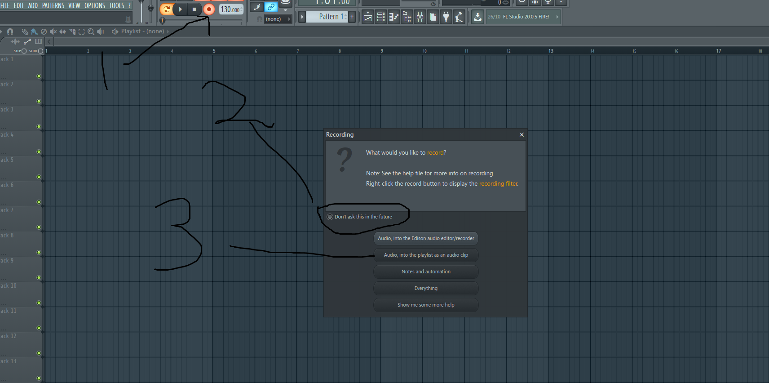Expand the FL Studio news panel arrow
The height and width of the screenshot is (383, 769).
[x=557, y=17]
